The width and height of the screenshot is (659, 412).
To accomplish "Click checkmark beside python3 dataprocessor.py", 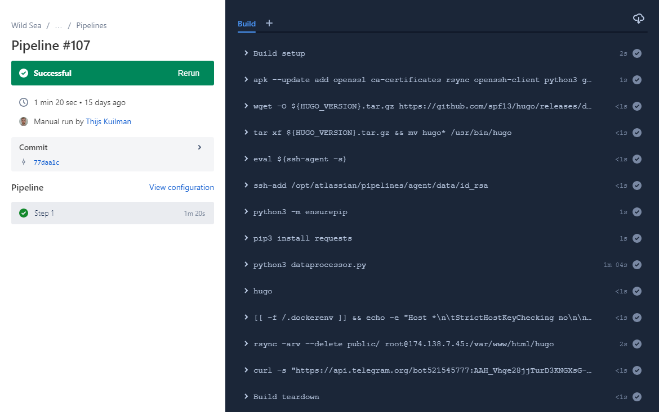I will (637, 265).
